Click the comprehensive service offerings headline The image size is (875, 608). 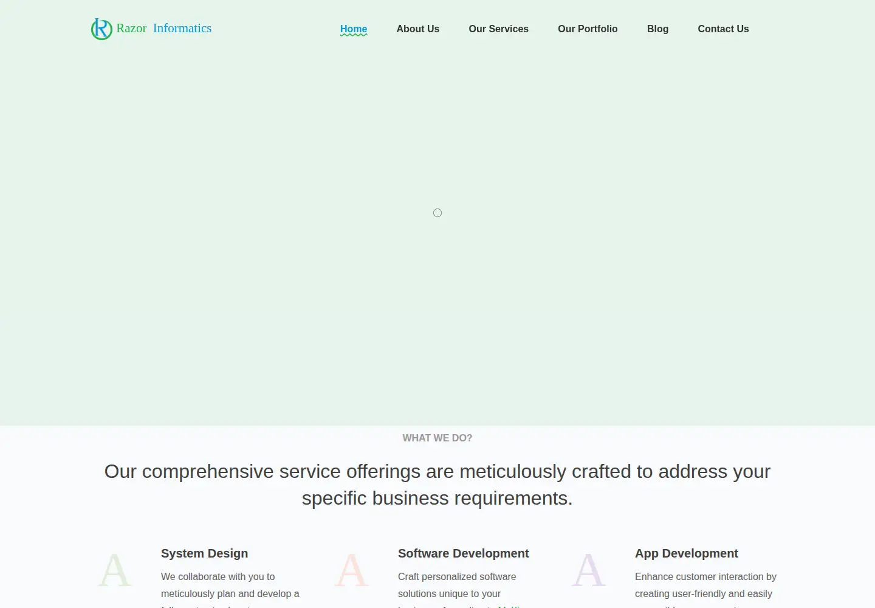click(437, 485)
